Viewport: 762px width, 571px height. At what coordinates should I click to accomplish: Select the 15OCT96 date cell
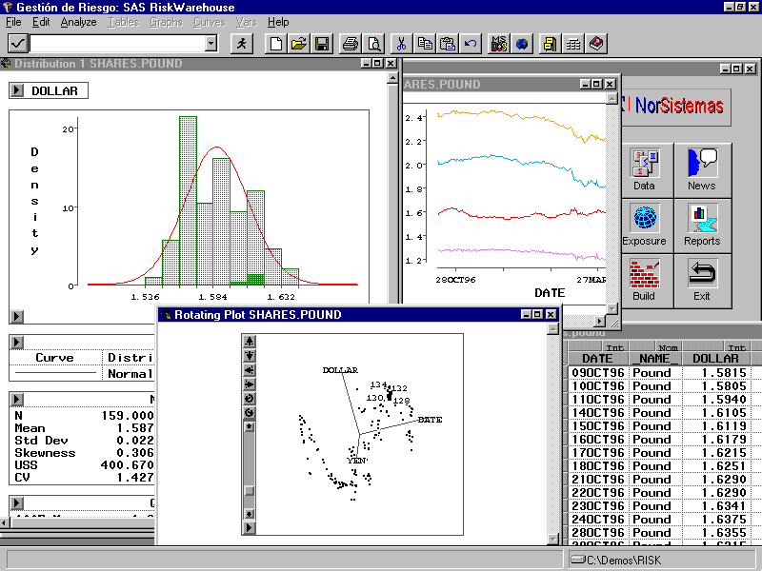pyautogui.click(x=597, y=426)
